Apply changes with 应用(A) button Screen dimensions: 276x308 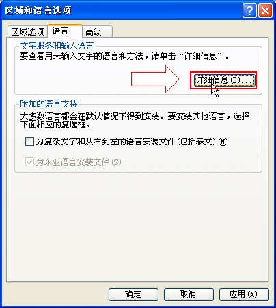click(244, 294)
